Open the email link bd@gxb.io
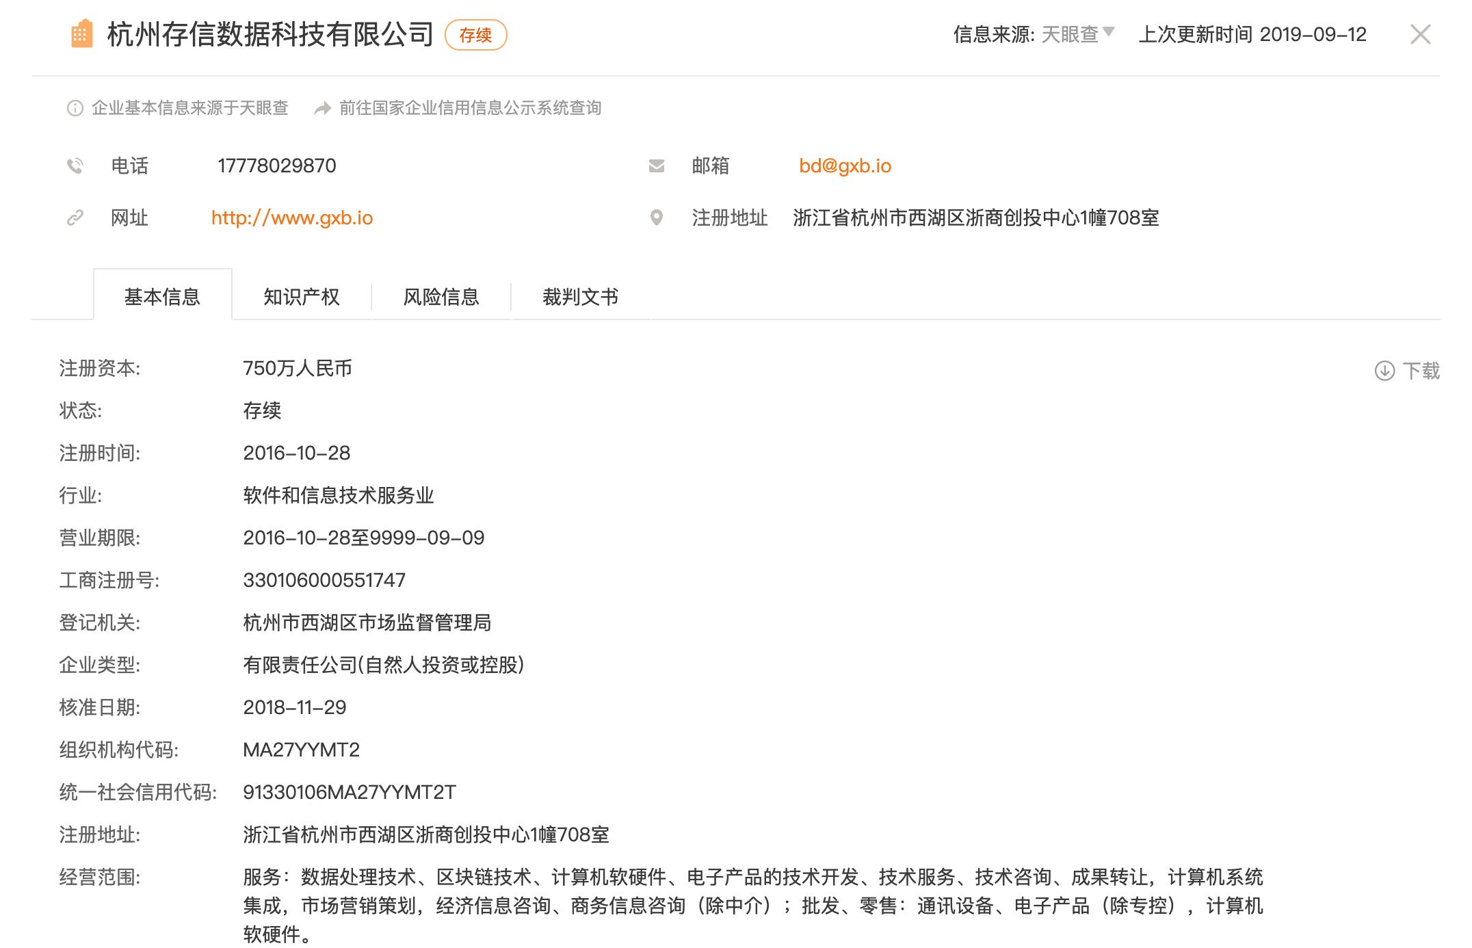 click(845, 165)
